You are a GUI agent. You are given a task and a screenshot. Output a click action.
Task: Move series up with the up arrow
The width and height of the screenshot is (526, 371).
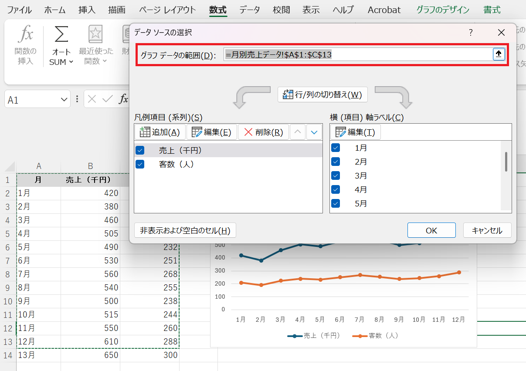[298, 132]
